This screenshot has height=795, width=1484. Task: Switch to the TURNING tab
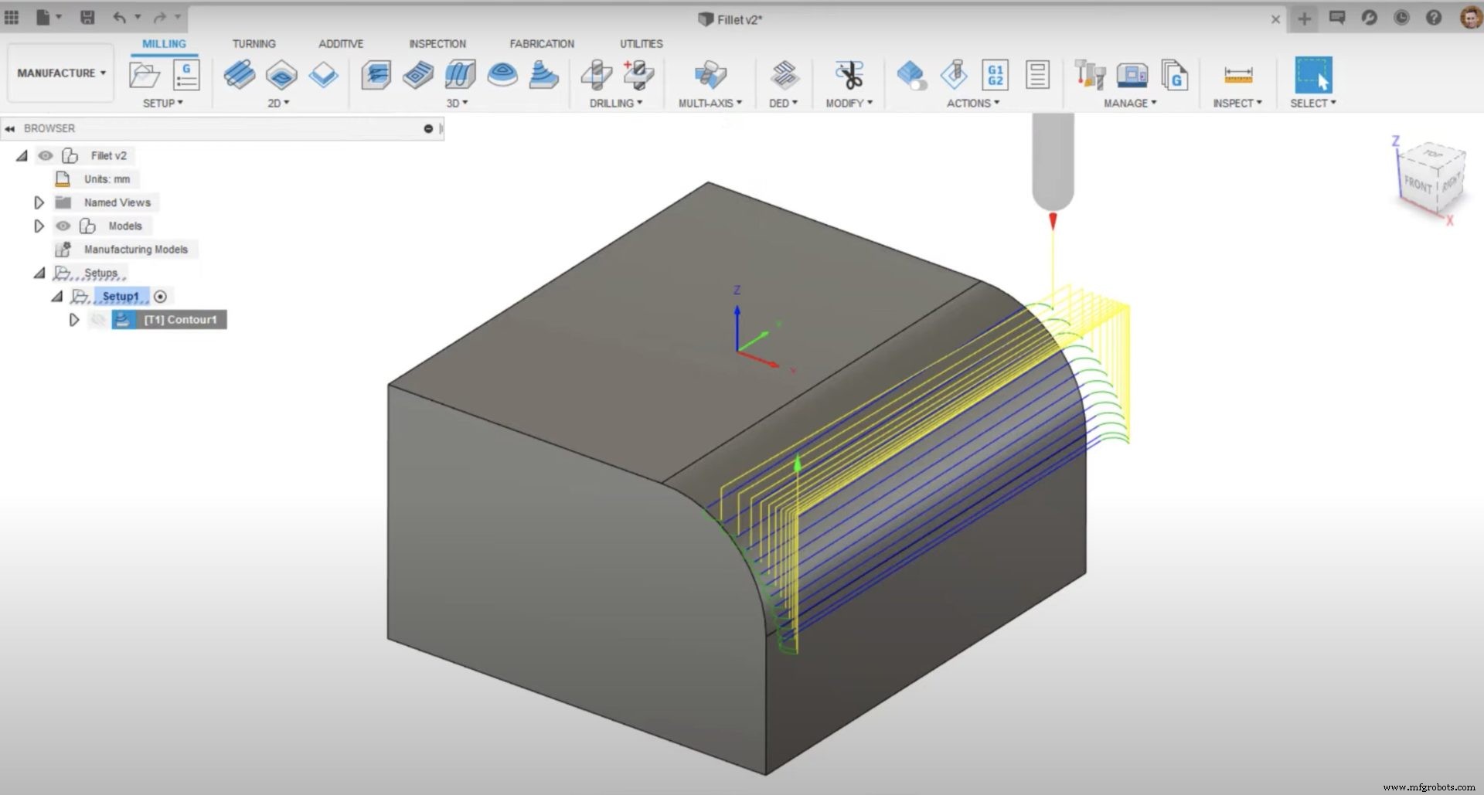coord(254,44)
